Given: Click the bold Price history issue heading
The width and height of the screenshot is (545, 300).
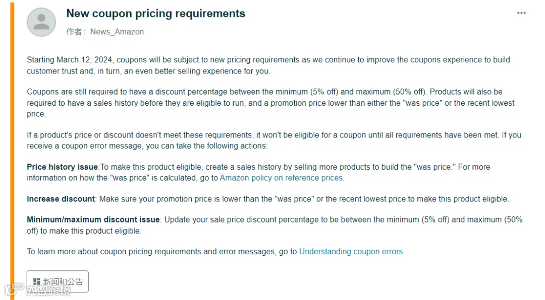Looking at the screenshot, I should (63, 167).
